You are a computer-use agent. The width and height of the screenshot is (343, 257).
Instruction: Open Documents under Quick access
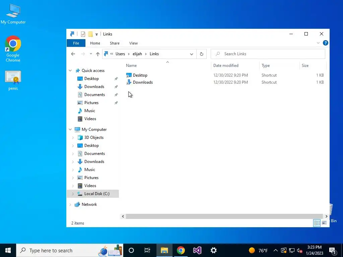pyautogui.click(x=94, y=95)
